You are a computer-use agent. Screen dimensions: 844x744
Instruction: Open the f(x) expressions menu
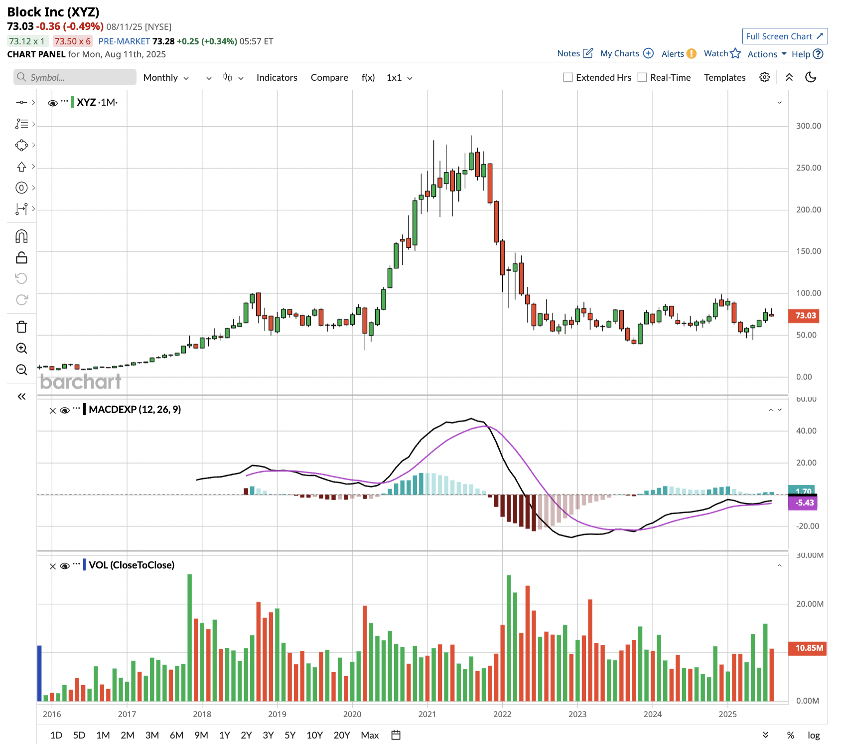[368, 77]
